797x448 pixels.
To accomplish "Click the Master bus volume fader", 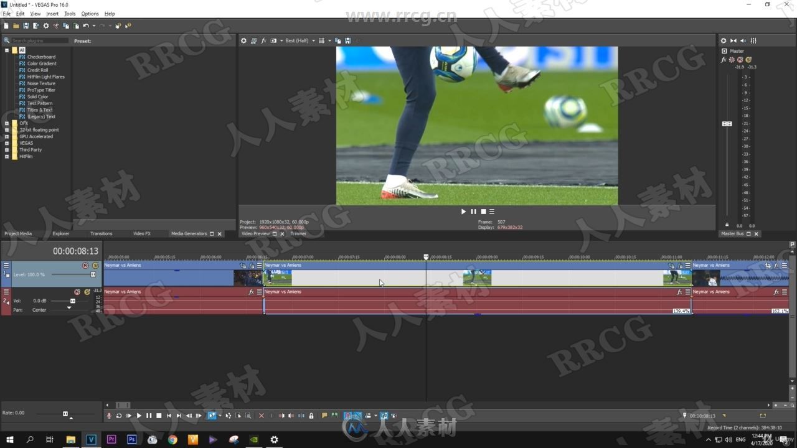I will pos(727,124).
